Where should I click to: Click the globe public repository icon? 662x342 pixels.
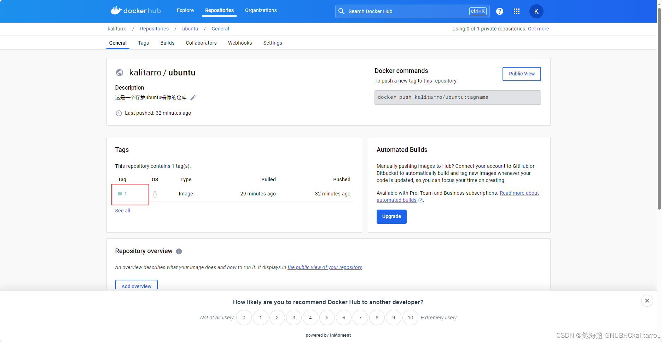point(120,73)
